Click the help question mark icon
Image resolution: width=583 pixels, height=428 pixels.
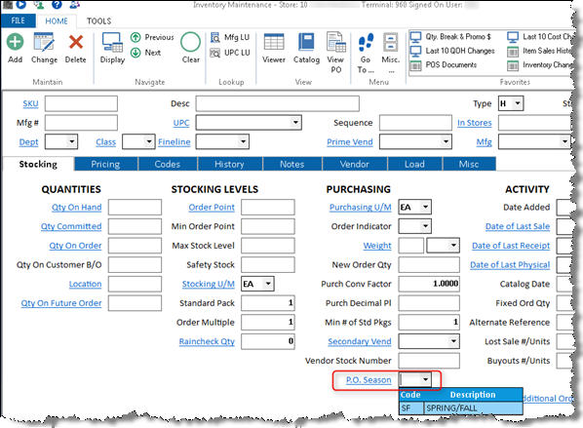point(57,5)
